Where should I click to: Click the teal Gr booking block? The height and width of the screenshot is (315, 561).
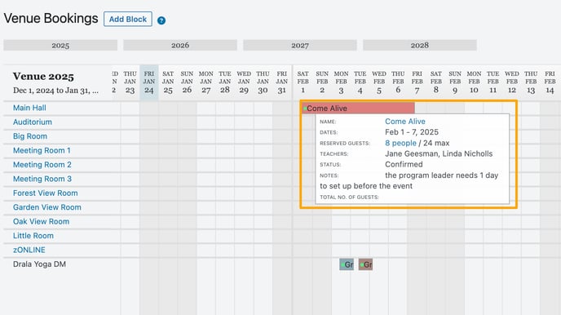click(347, 264)
